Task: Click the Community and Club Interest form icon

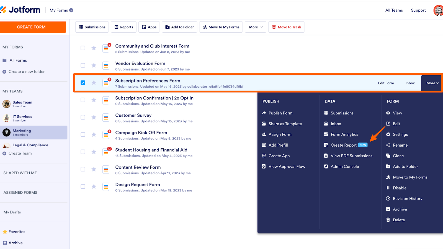Action: click(106, 48)
